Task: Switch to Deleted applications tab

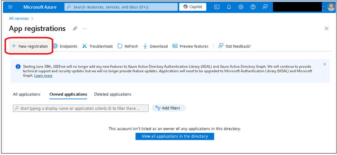Action: [113, 94]
